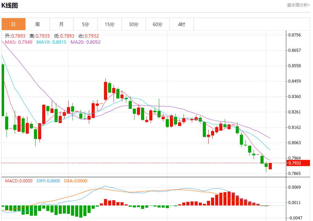Click the 0.0011 MACD axis label
This screenshot has width=313, height=221.
pyautogui.click(x=294, y=203)
